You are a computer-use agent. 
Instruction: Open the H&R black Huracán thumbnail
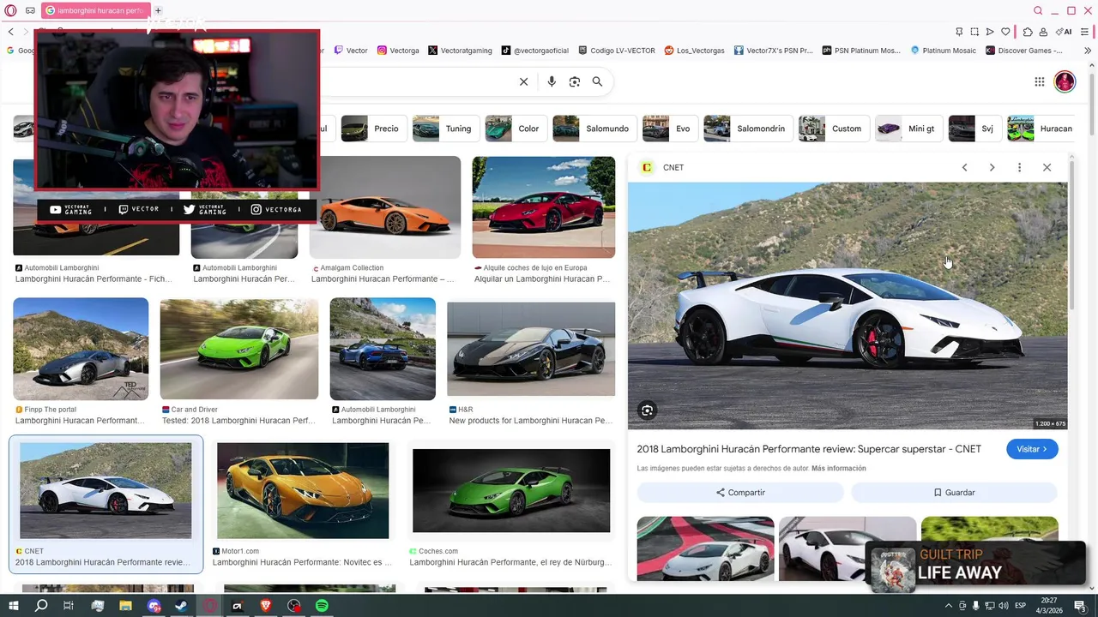click(x=531, y=349)
